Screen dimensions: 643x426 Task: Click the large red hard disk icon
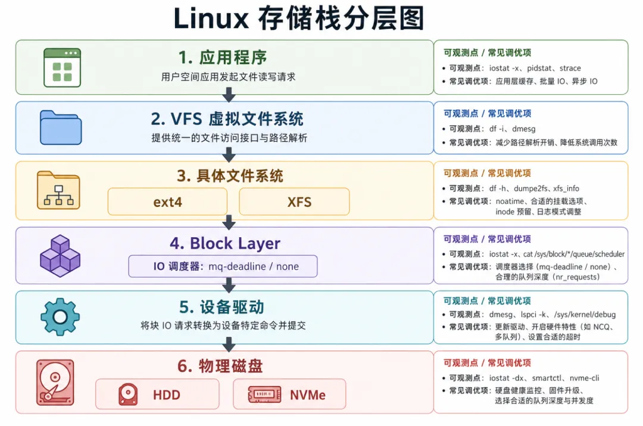55,383
